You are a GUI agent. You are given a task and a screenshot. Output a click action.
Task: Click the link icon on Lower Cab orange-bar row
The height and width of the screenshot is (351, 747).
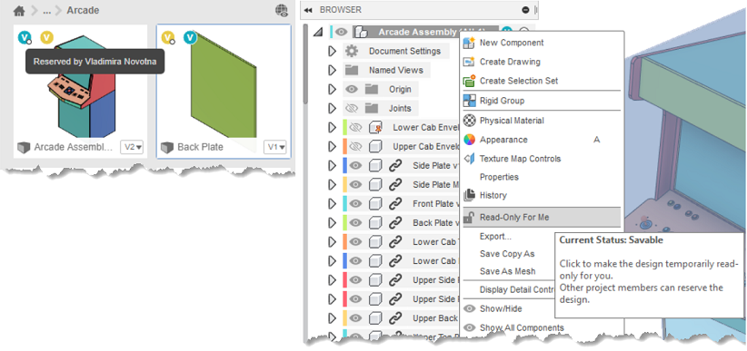(395, 241)
